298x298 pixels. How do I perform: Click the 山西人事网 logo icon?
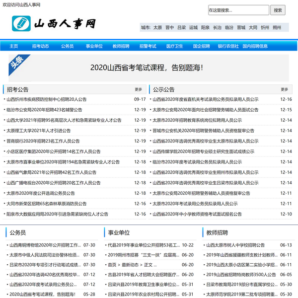pos(21,23)
